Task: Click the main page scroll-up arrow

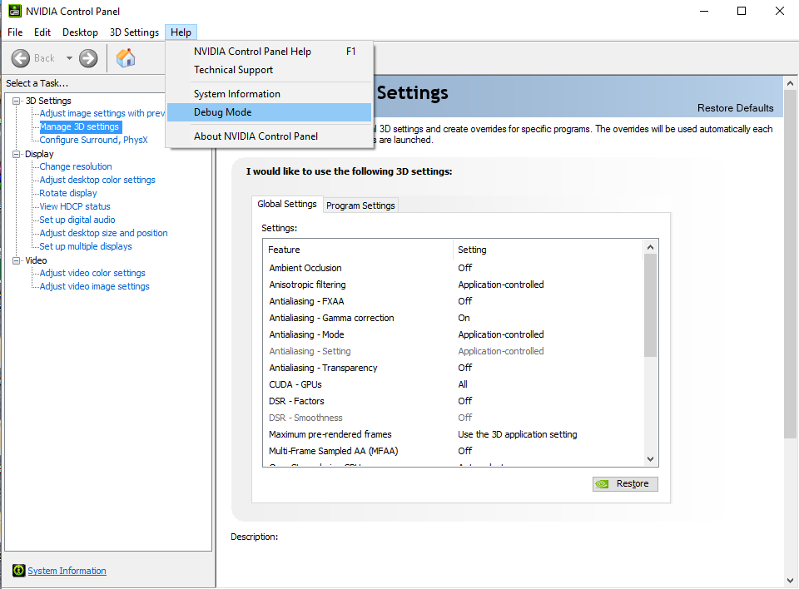Action: click(x=790, y=83)
